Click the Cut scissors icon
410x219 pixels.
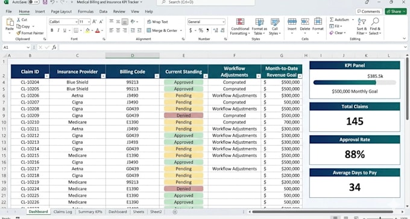18,20
